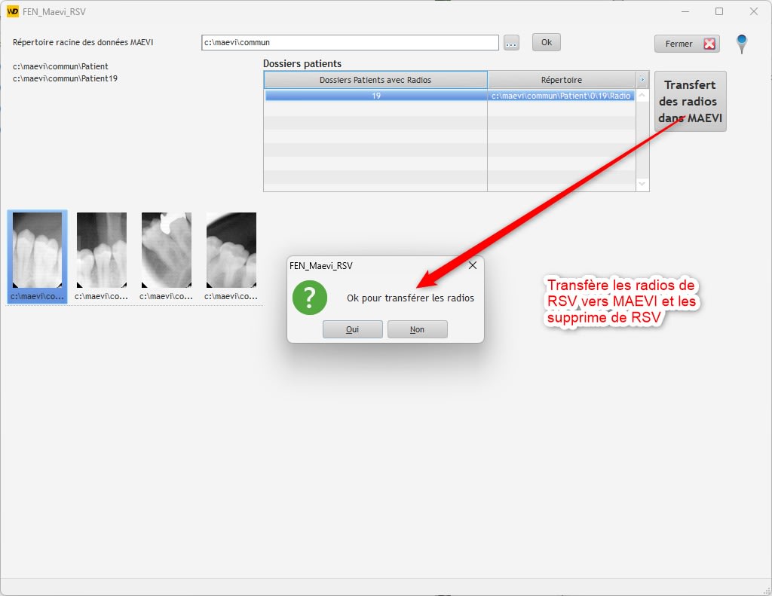Click Ok next to root directory field

pos(546,42)
